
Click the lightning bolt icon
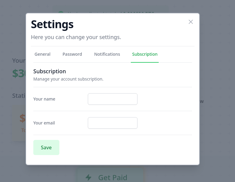tap(88, 177)
